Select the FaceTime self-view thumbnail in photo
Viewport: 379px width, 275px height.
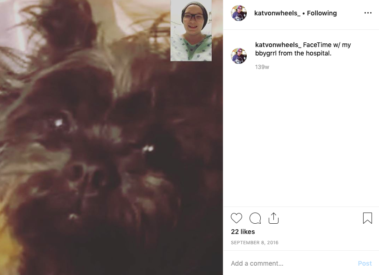click(x=191, y=30)
